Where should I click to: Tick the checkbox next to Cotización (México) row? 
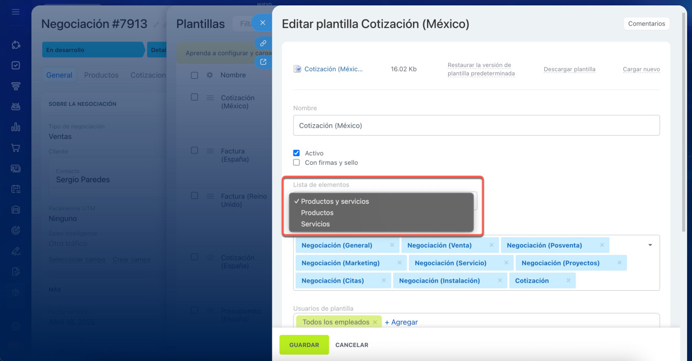195,97
